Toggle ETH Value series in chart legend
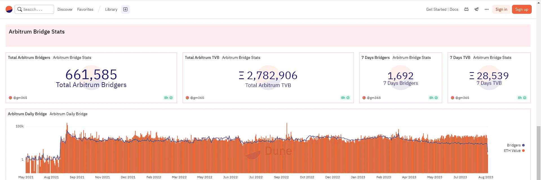The height and width of the screenshot is (180, 541). click(x=514, y=151)
